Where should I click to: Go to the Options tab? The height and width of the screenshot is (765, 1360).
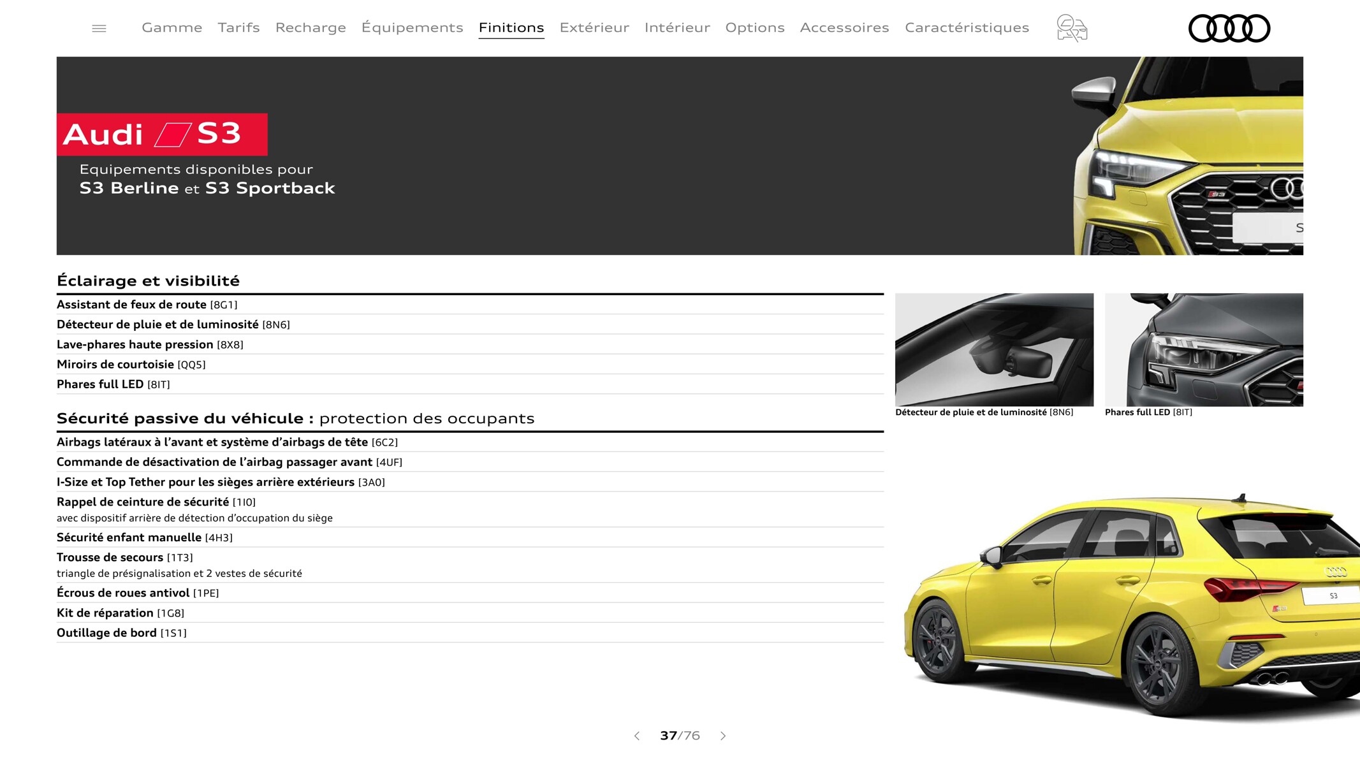click(755, 27)
